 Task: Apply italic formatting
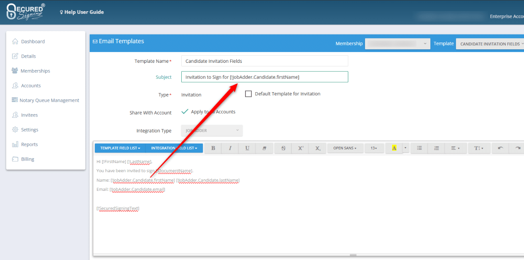(x=230, y=148)
